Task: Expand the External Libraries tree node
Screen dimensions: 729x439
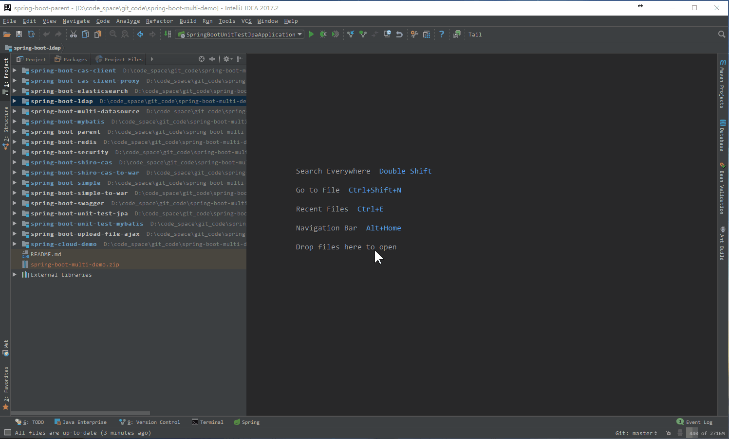Action: coord(15,275)
